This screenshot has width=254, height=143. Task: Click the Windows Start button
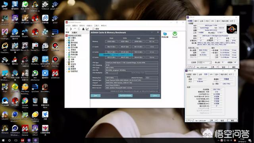(3, 140)
